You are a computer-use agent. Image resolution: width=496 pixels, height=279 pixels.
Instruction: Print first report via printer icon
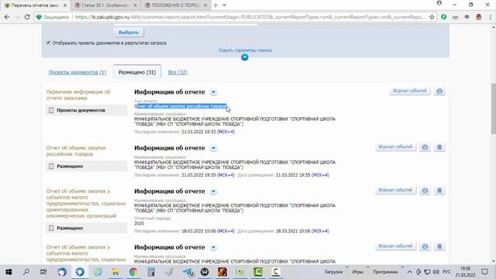[439, 91]
